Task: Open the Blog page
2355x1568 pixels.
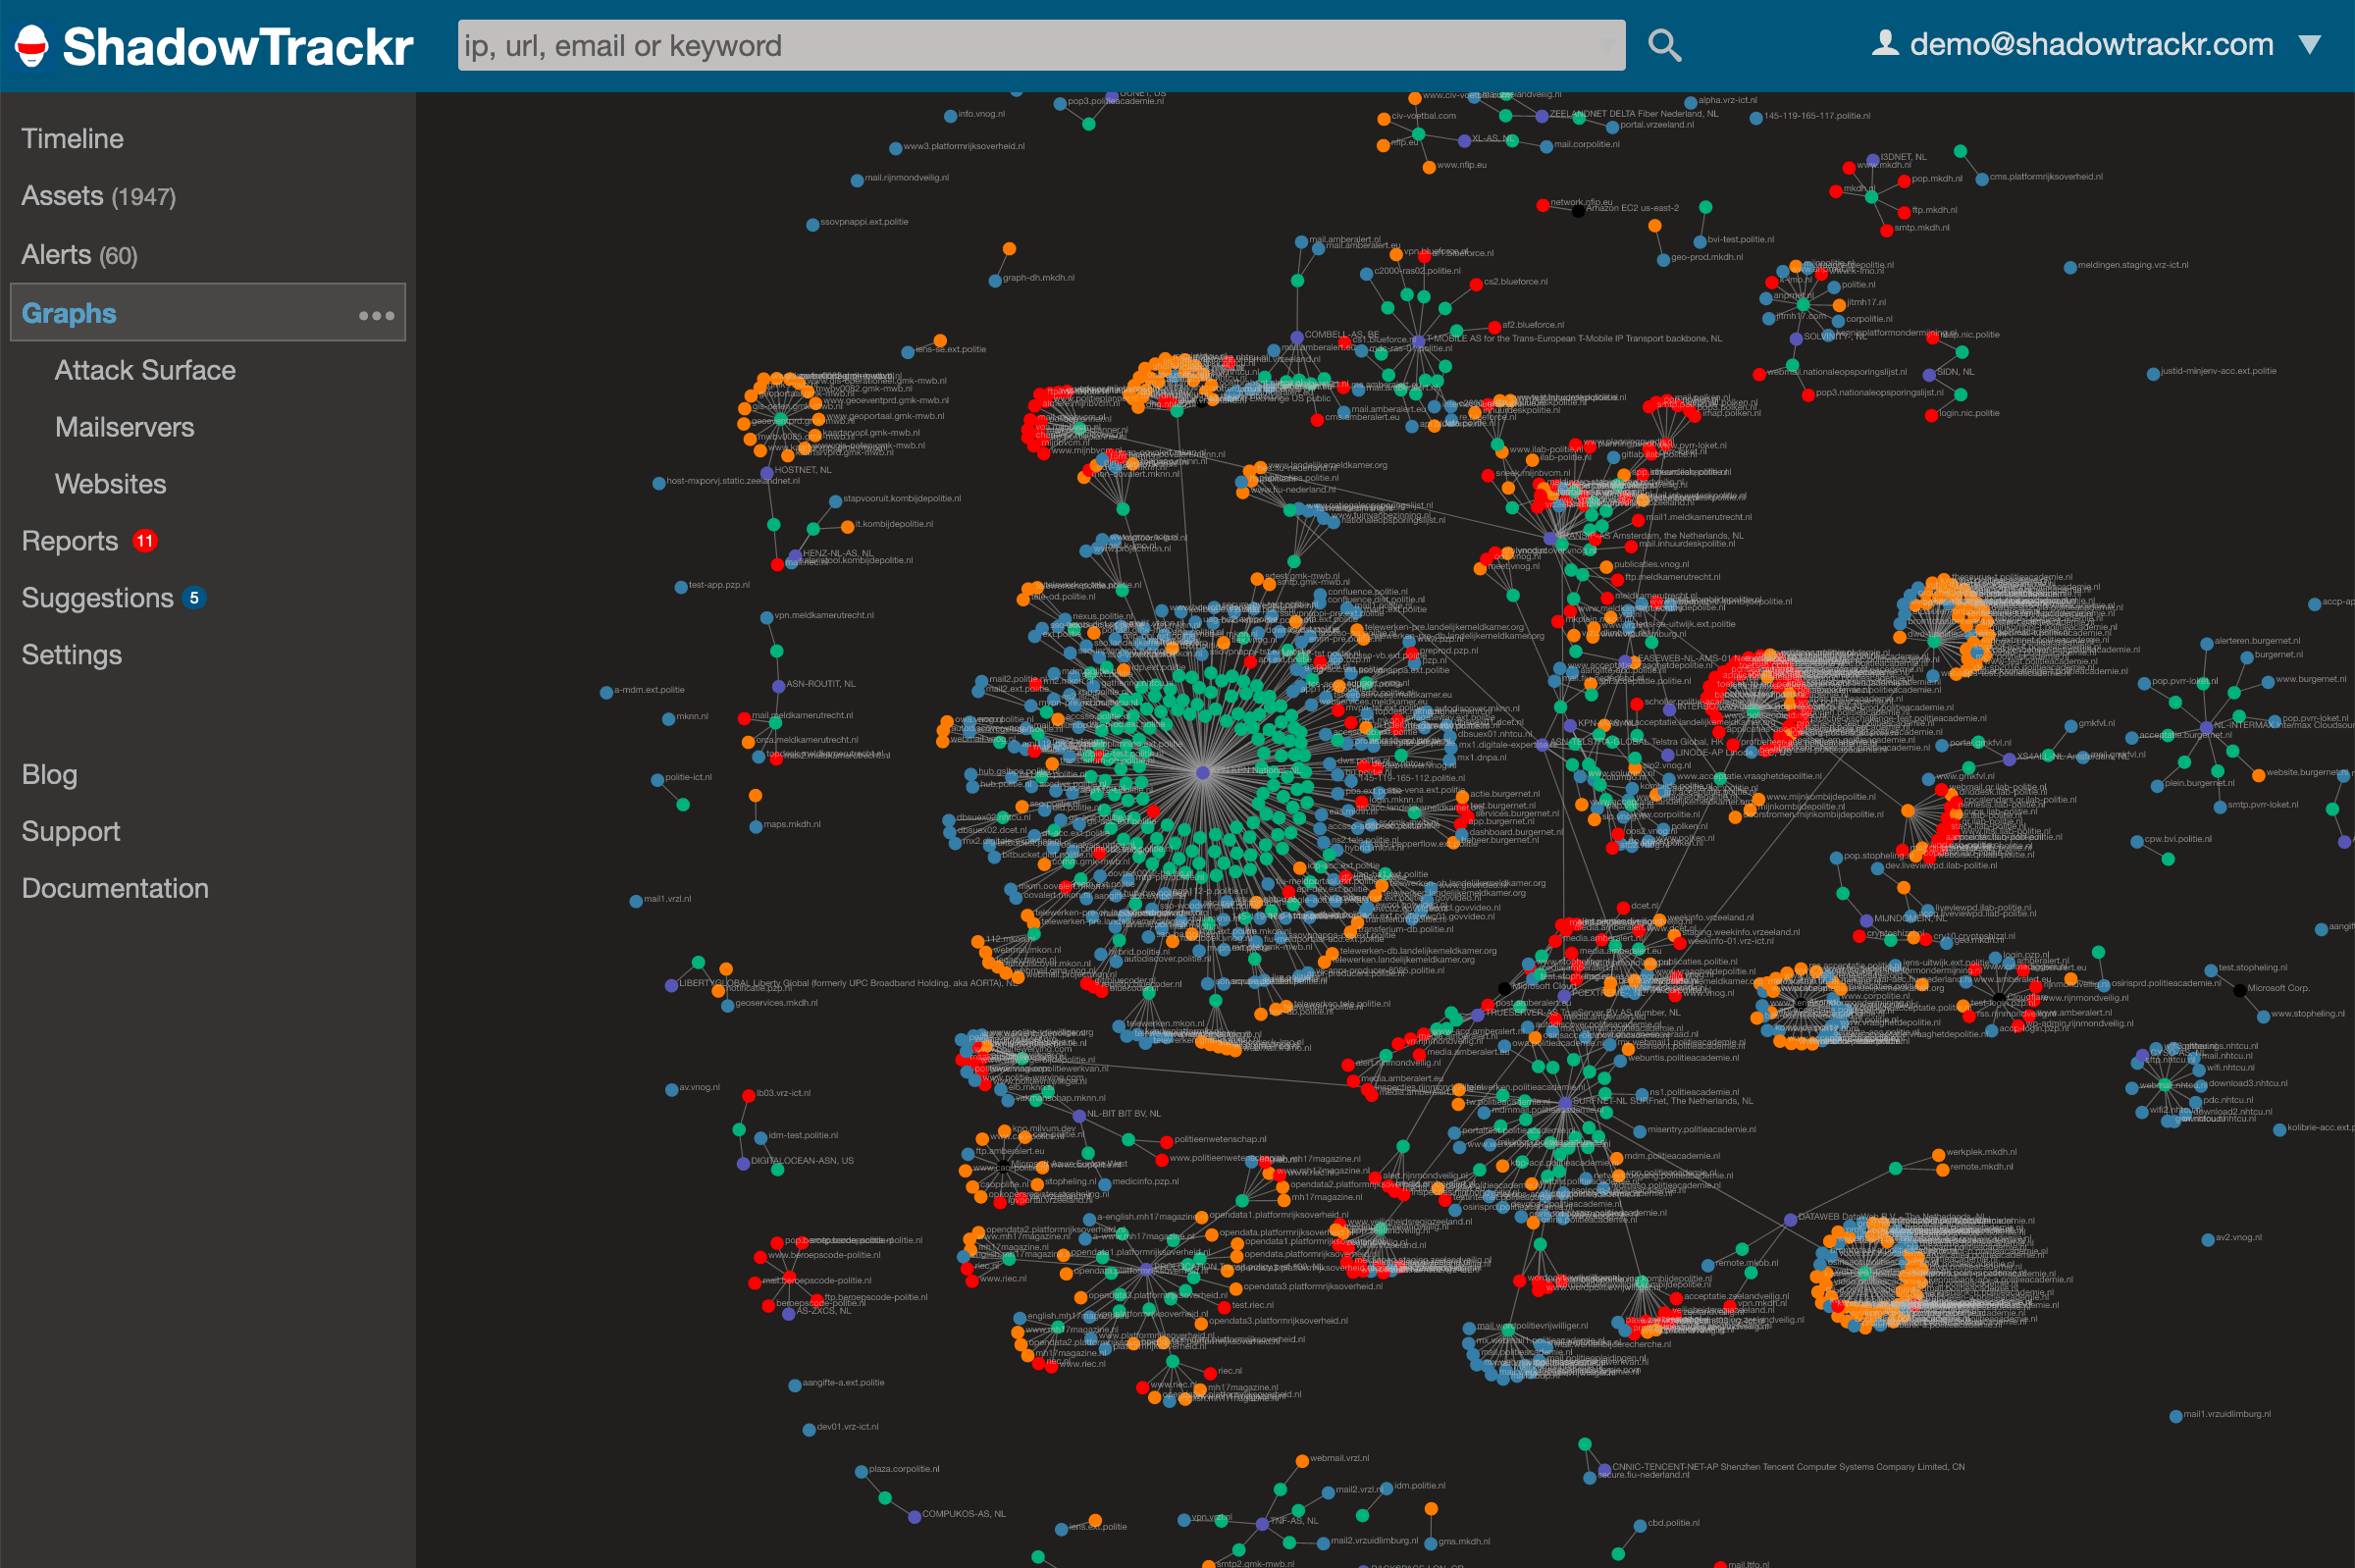Action: point(48,774)
